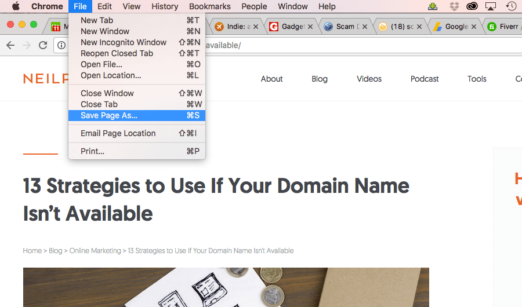Image resolution: width=522 pixels, height=307 pixels.
Task: Select New Incognito Window
Action: [x=137, y=42]
